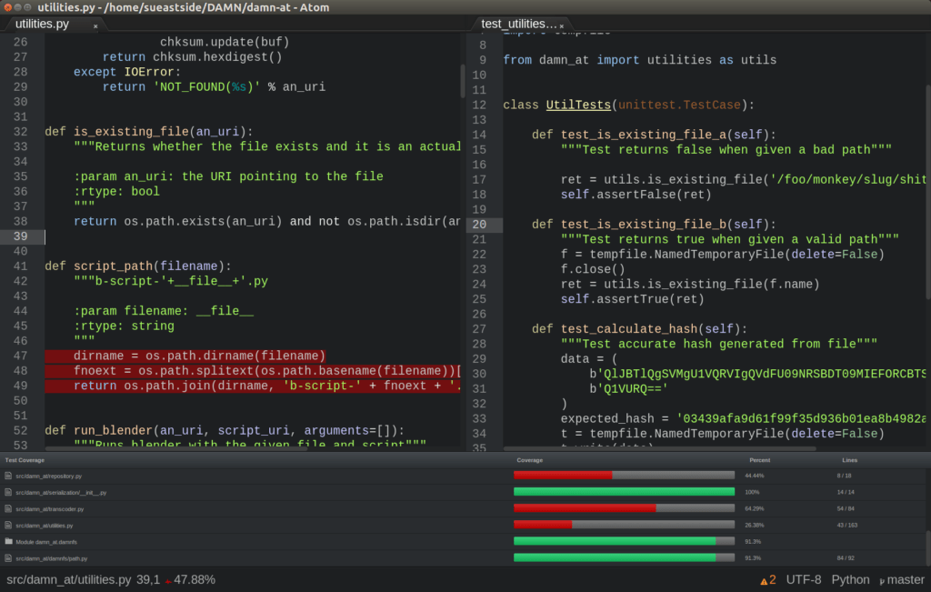
Task: Click the orange warning triangle in status bar
Action: [764, 579]
